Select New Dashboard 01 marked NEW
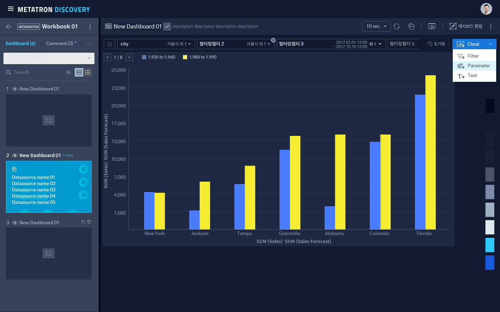The image size is (500, 312). 40,155
